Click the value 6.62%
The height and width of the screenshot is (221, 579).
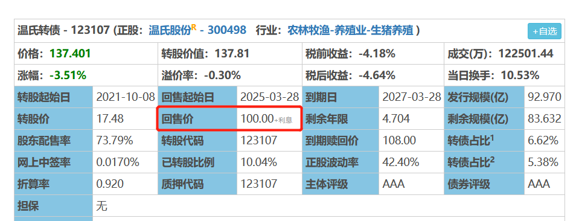(543, 141)
